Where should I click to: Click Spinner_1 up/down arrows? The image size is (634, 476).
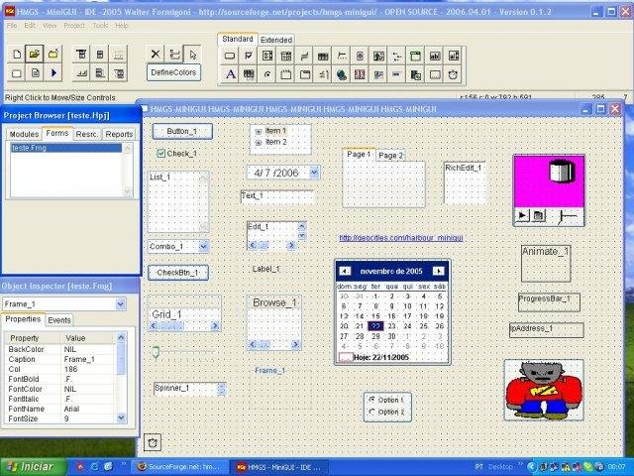pos(221,389)
